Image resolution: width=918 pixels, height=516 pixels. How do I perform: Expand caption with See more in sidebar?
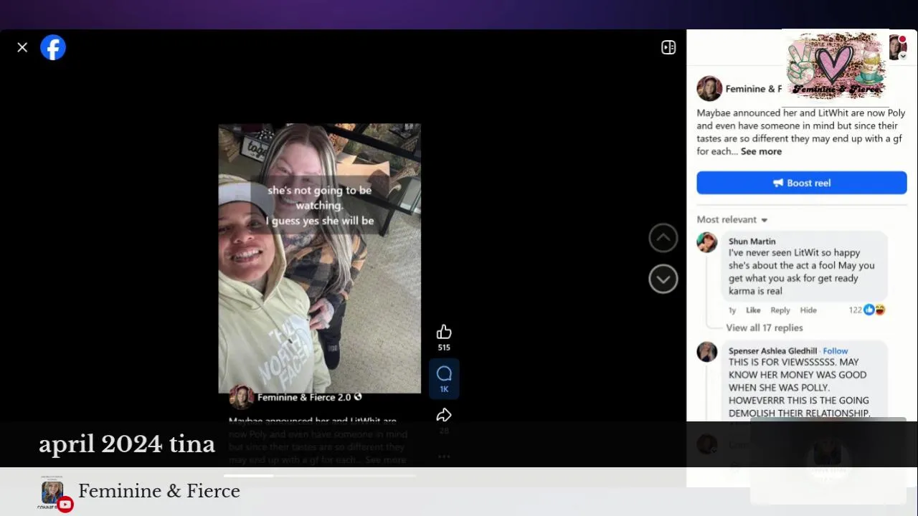[761, 151]
